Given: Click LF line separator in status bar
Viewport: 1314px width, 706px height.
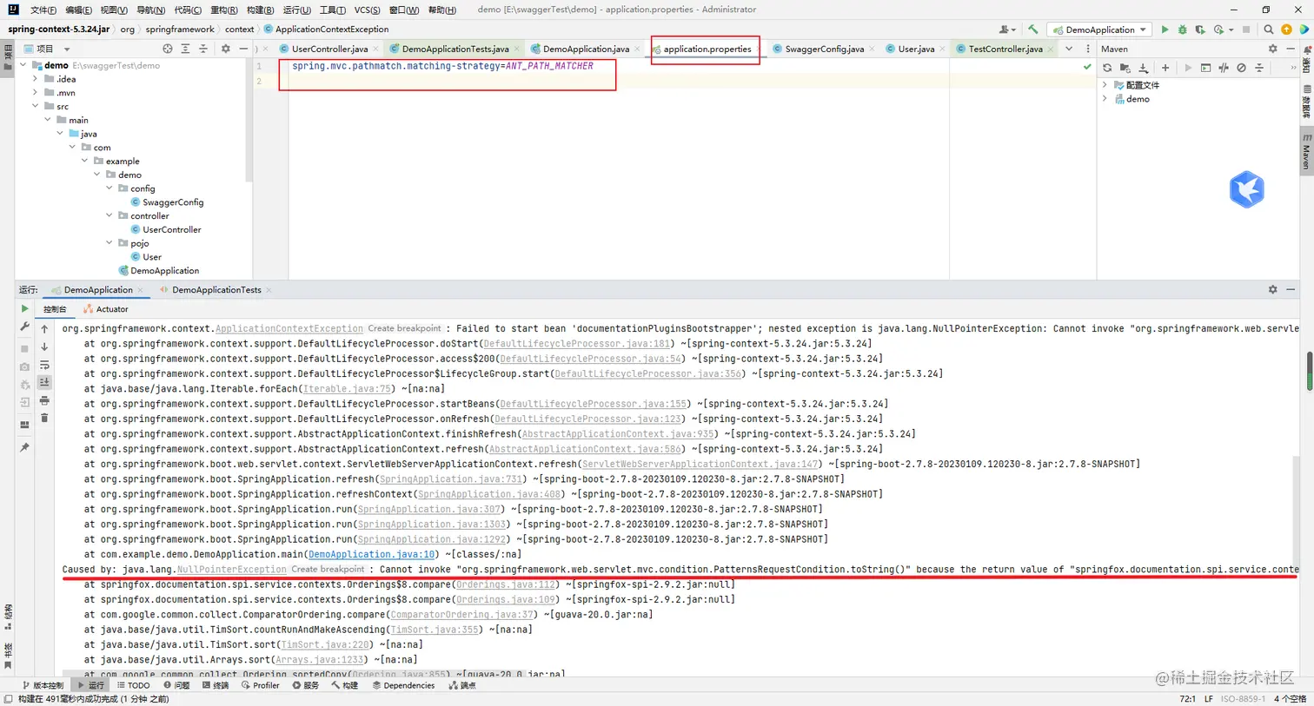Looking at the screenshot, I should click(1208, 698).
